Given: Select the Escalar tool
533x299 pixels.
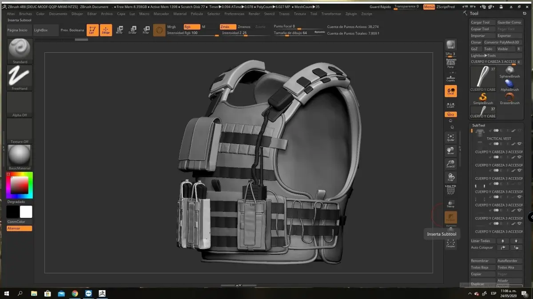Looking at the screenshot, I should click(x=132, y=30).
